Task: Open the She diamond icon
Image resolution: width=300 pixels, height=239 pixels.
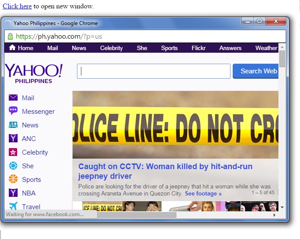Action: (x=13, y=166)
